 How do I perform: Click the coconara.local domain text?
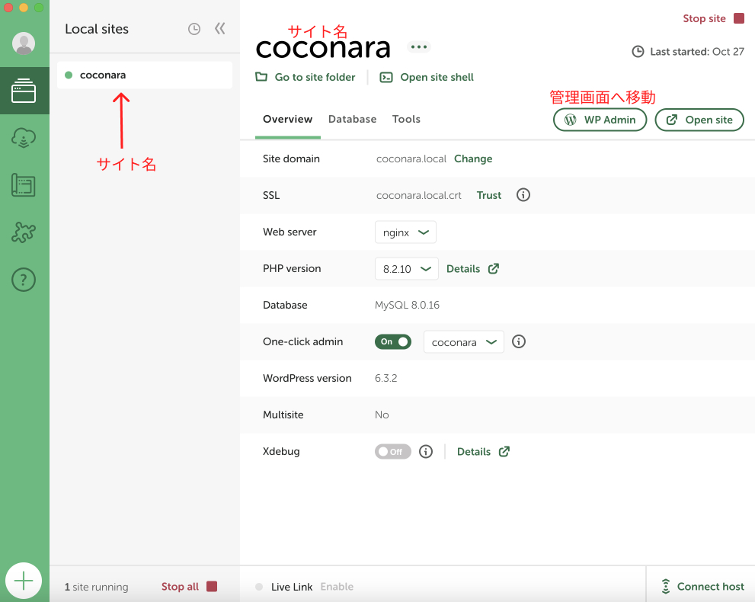pos(411,159)
